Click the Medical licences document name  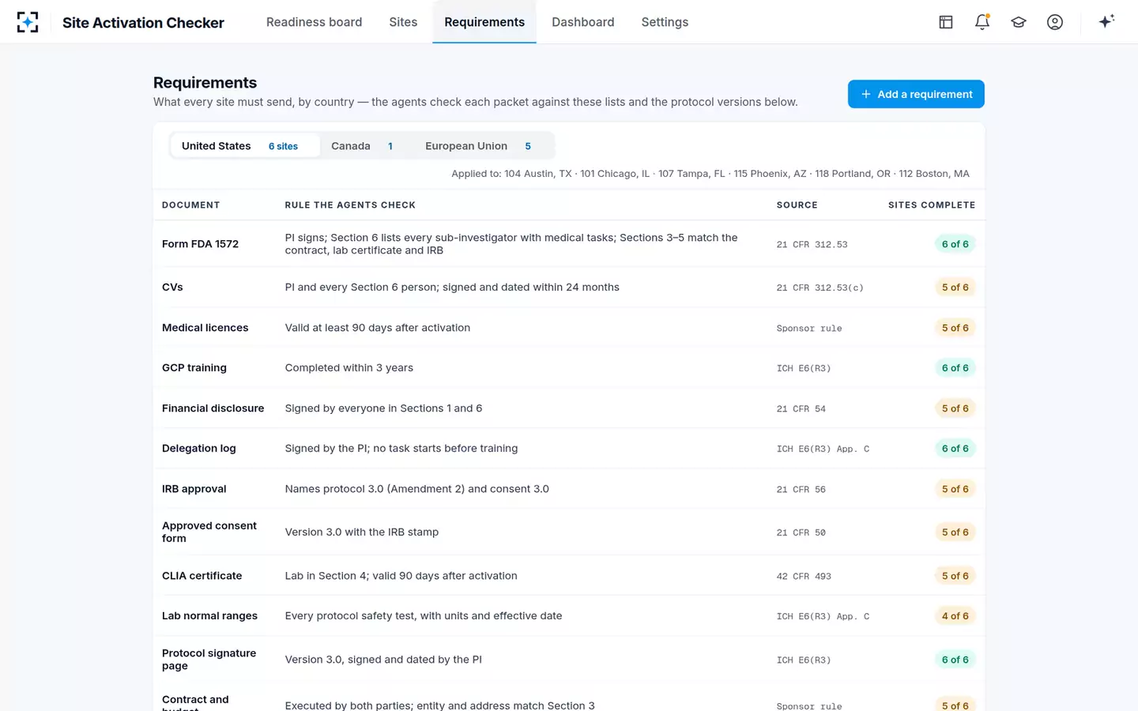205,328
